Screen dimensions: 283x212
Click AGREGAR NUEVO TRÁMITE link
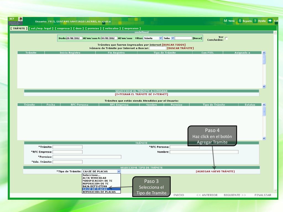[x=215, y=171]
